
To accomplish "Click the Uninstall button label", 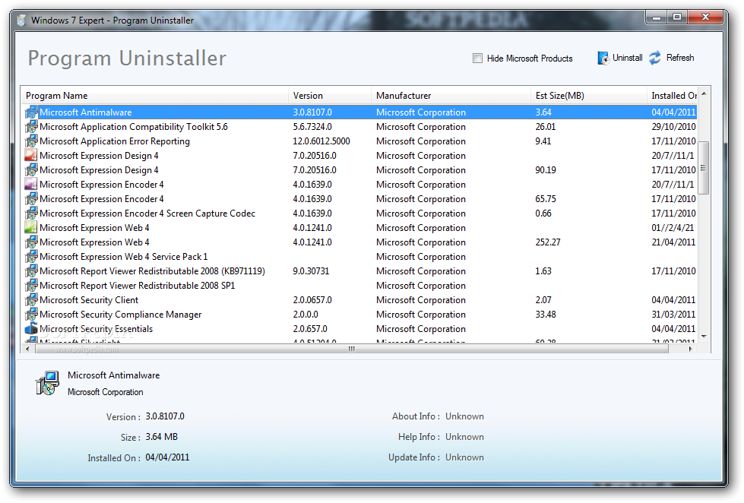I will tap(627, 58).
